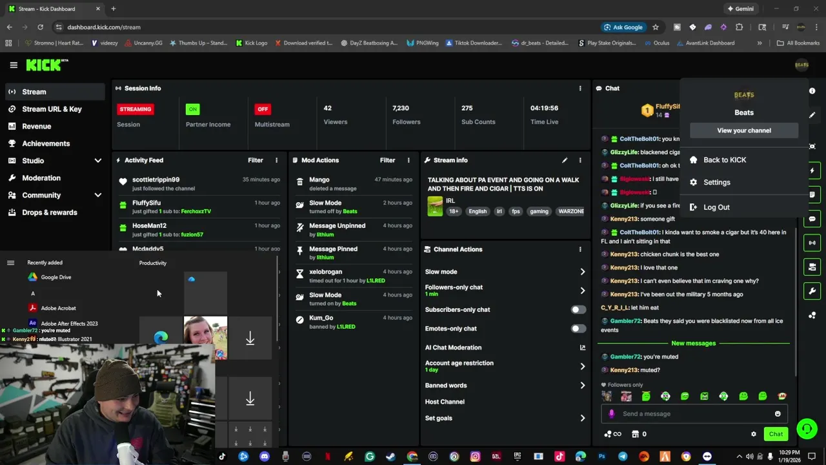Edit stream info with pencil icon
The image size is (826, 465).
click(565, 160)
